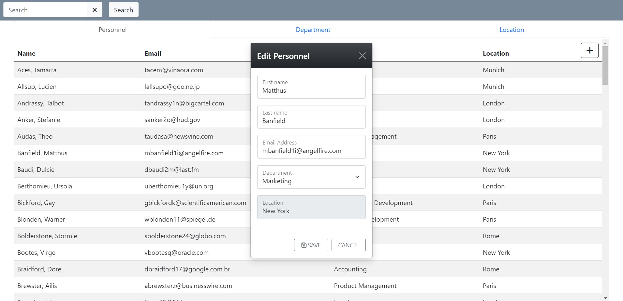Expand the Department dropdown showing Marketing

pos(311,177)
